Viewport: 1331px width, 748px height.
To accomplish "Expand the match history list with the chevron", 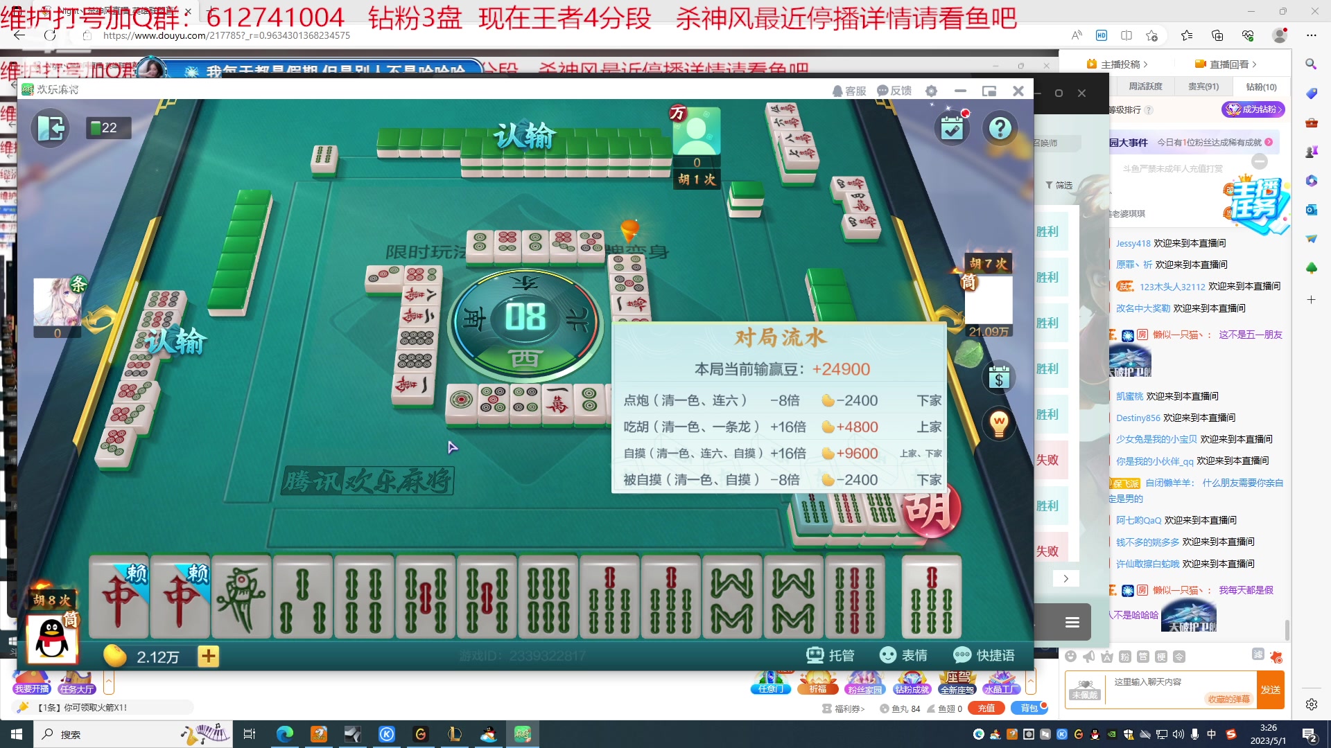I will [x=1066, y=578].
